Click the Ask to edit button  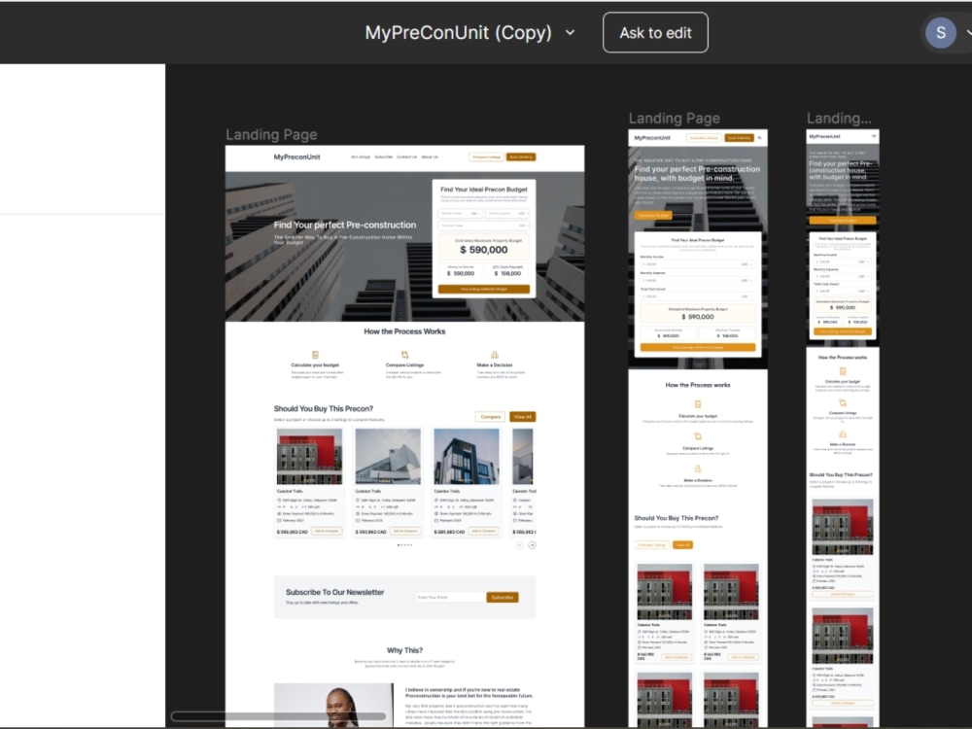655,32
